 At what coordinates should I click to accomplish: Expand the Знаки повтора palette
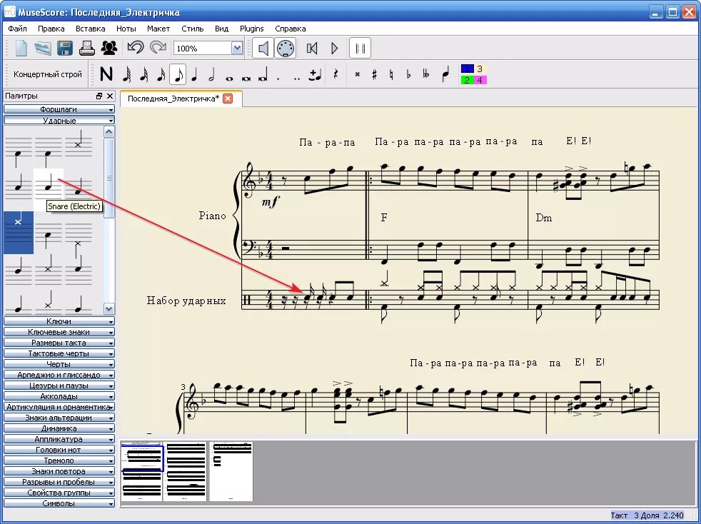[x=59, y=471]
